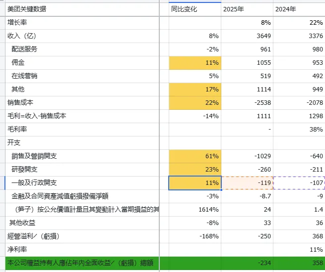
Task: Click the 358 cell in green row
Action: (x=299, y=263)
